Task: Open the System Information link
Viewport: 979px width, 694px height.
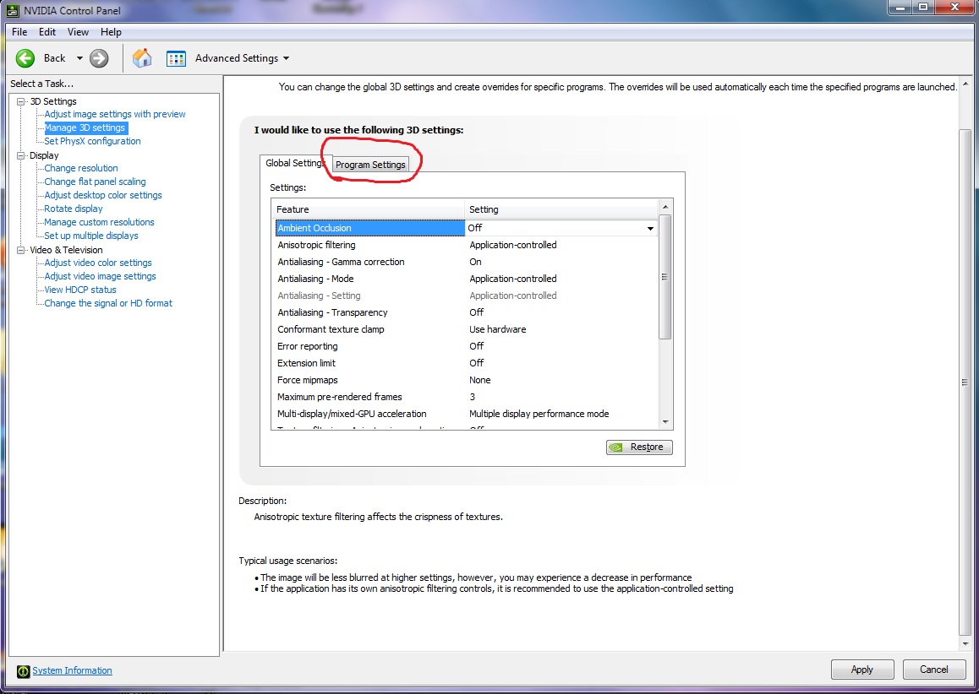Action: (x=73, y=670)
